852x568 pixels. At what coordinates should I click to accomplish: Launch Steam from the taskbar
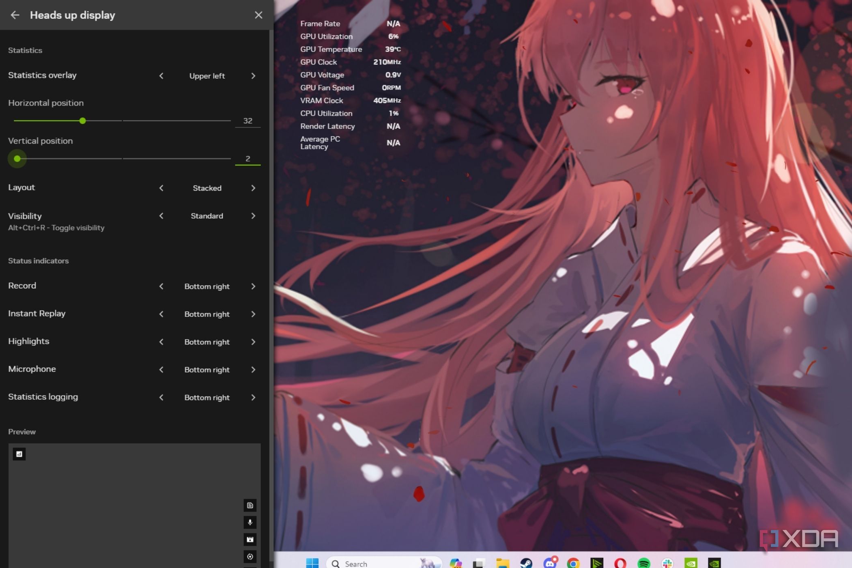[x=526, y=563]
